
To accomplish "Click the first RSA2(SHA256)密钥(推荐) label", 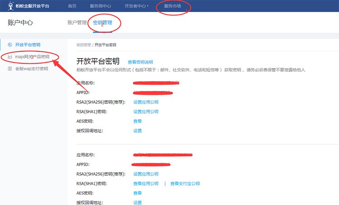I will coord(101,102).
